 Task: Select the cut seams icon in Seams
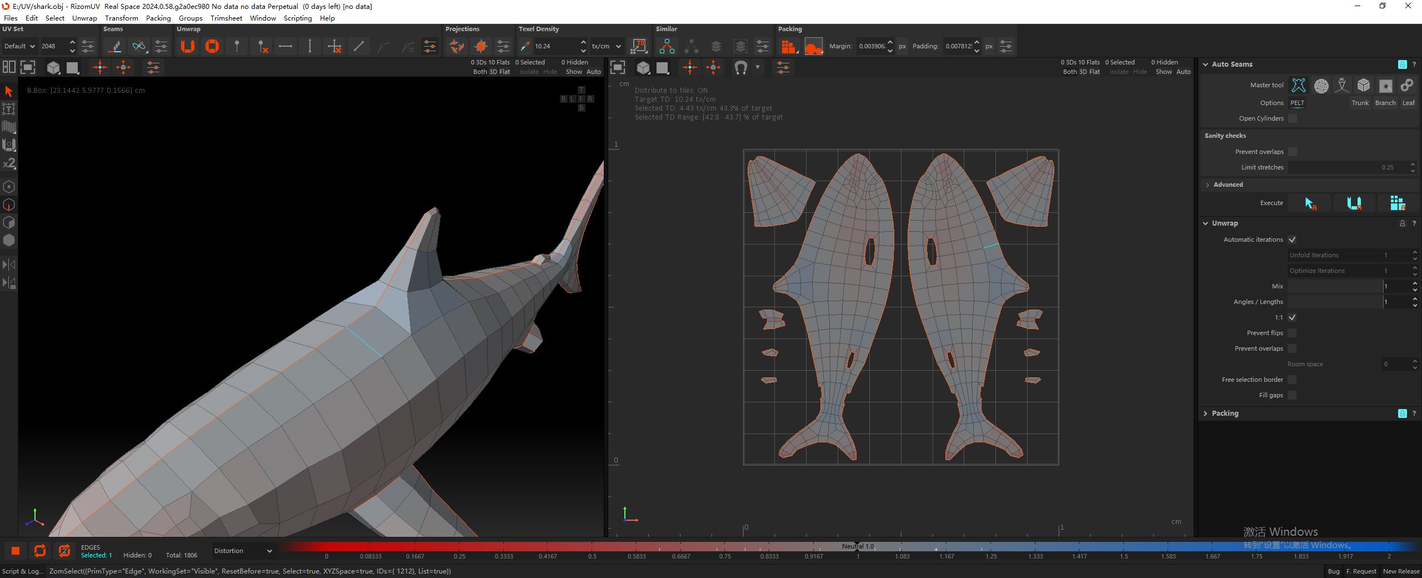tap(116, 46)
